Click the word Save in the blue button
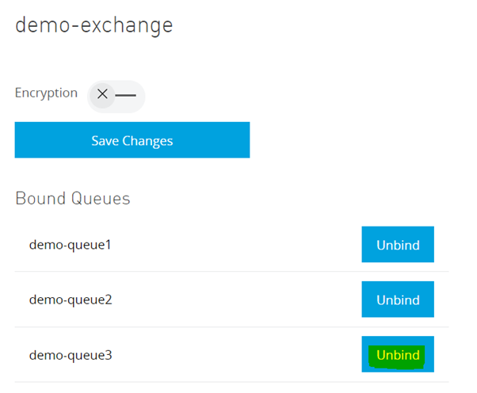This screenshot has height=393, width=477. [x=105, y=141]
